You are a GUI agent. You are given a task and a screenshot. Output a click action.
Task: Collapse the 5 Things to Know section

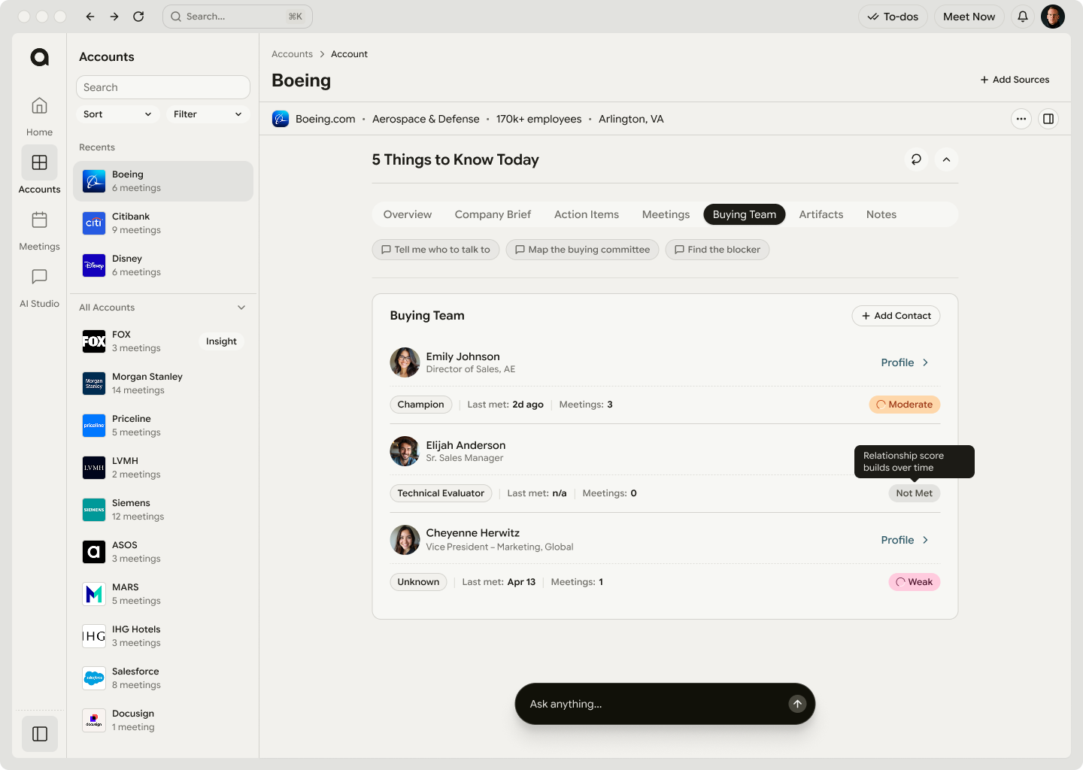point(946,159)
